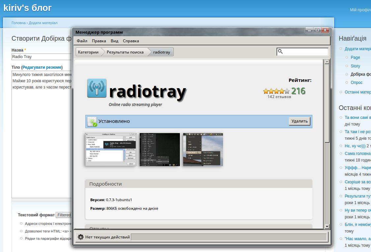The width and height of the screenshot is (371, 252).
Task: Open the Головна breadcrumb link in blog
Action: [x=18, y=23]
